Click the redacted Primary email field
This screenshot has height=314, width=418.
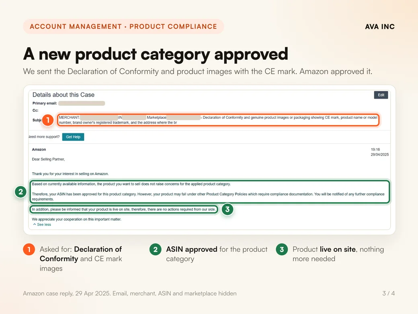coord(82,103)
